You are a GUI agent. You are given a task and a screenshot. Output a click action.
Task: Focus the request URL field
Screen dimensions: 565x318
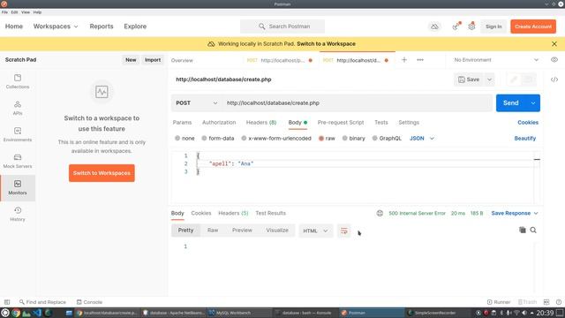pyautogui.click(x=357, y=103)
